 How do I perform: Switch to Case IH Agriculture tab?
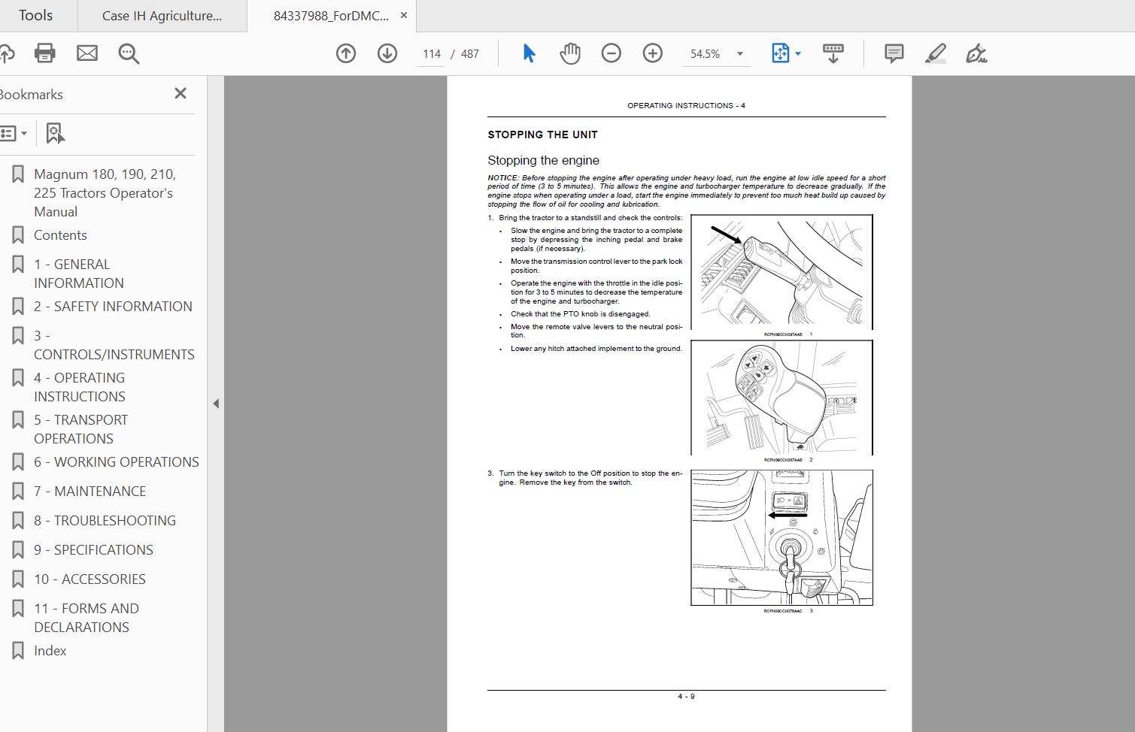162,16
